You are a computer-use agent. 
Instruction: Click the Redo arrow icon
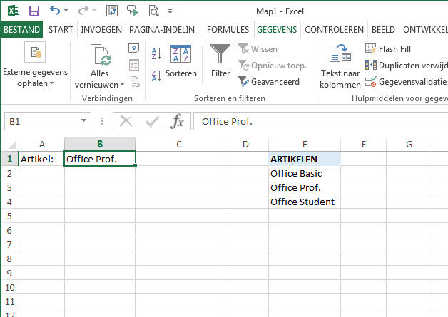point(83,11)
